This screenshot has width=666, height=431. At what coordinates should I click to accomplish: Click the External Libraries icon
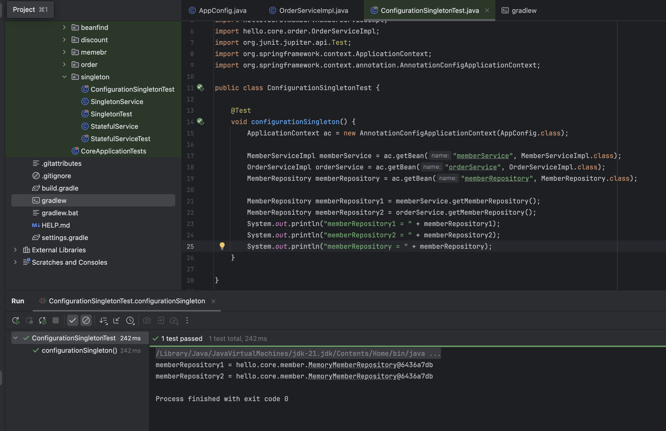coord(26,249)
